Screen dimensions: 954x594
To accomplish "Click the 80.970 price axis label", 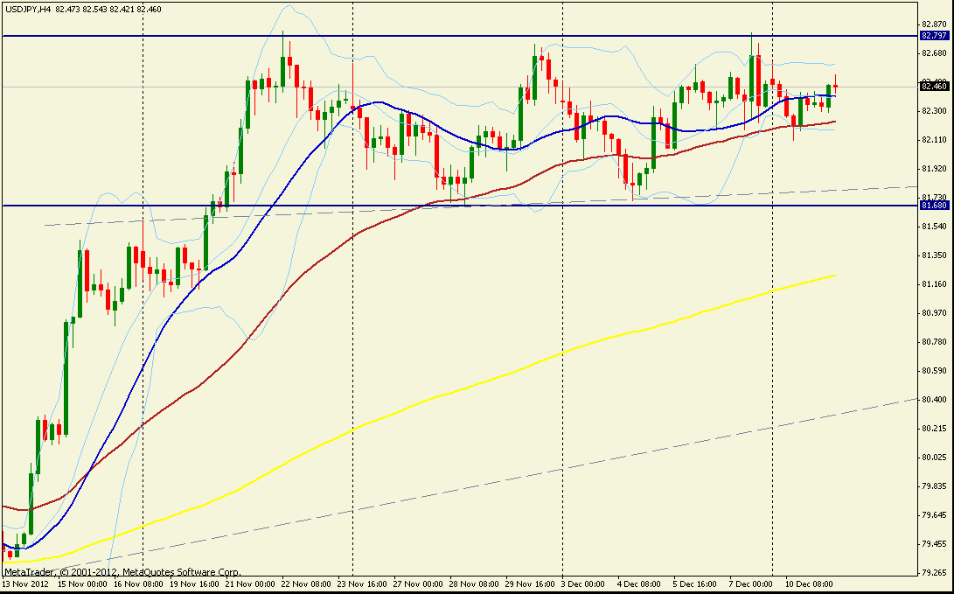I will click(x=935, y=313).
